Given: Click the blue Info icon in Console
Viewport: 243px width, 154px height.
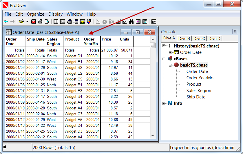Looking at the screenshot, I should click(170, 103).
